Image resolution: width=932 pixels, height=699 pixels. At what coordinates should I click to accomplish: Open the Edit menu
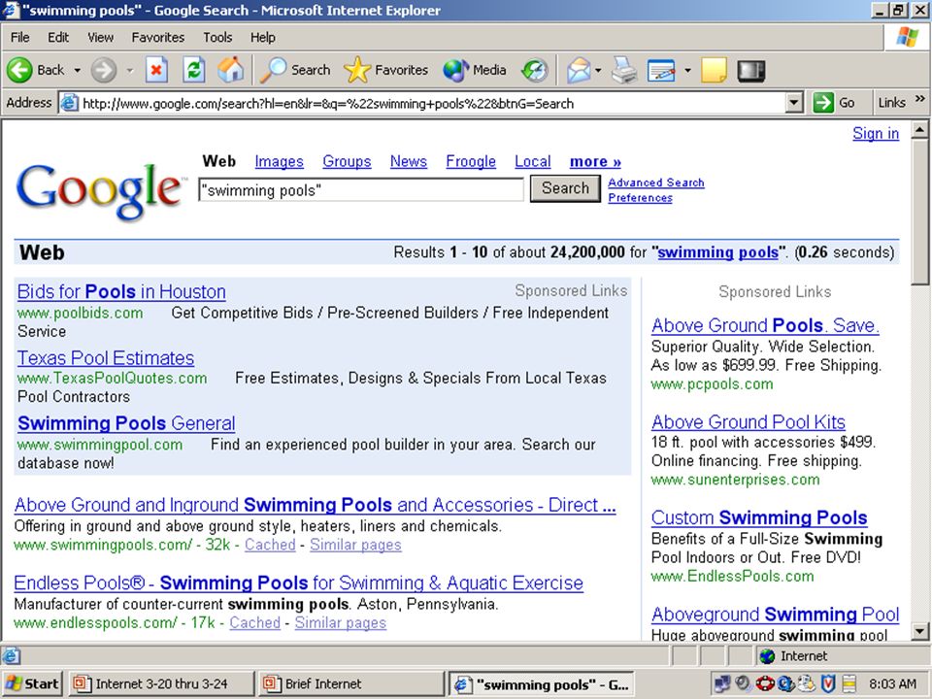click(58, 38)
